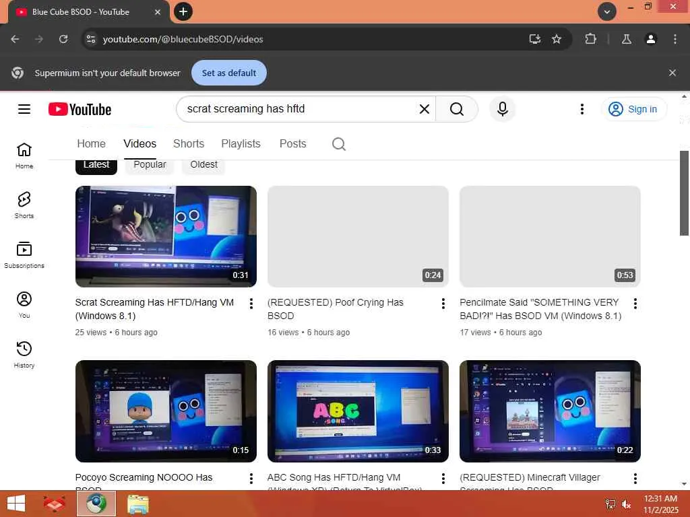Image resolution: width=690 pixels, height=517 pixels.
Task: Click the YouTube logo
Action: click(80, 109)
